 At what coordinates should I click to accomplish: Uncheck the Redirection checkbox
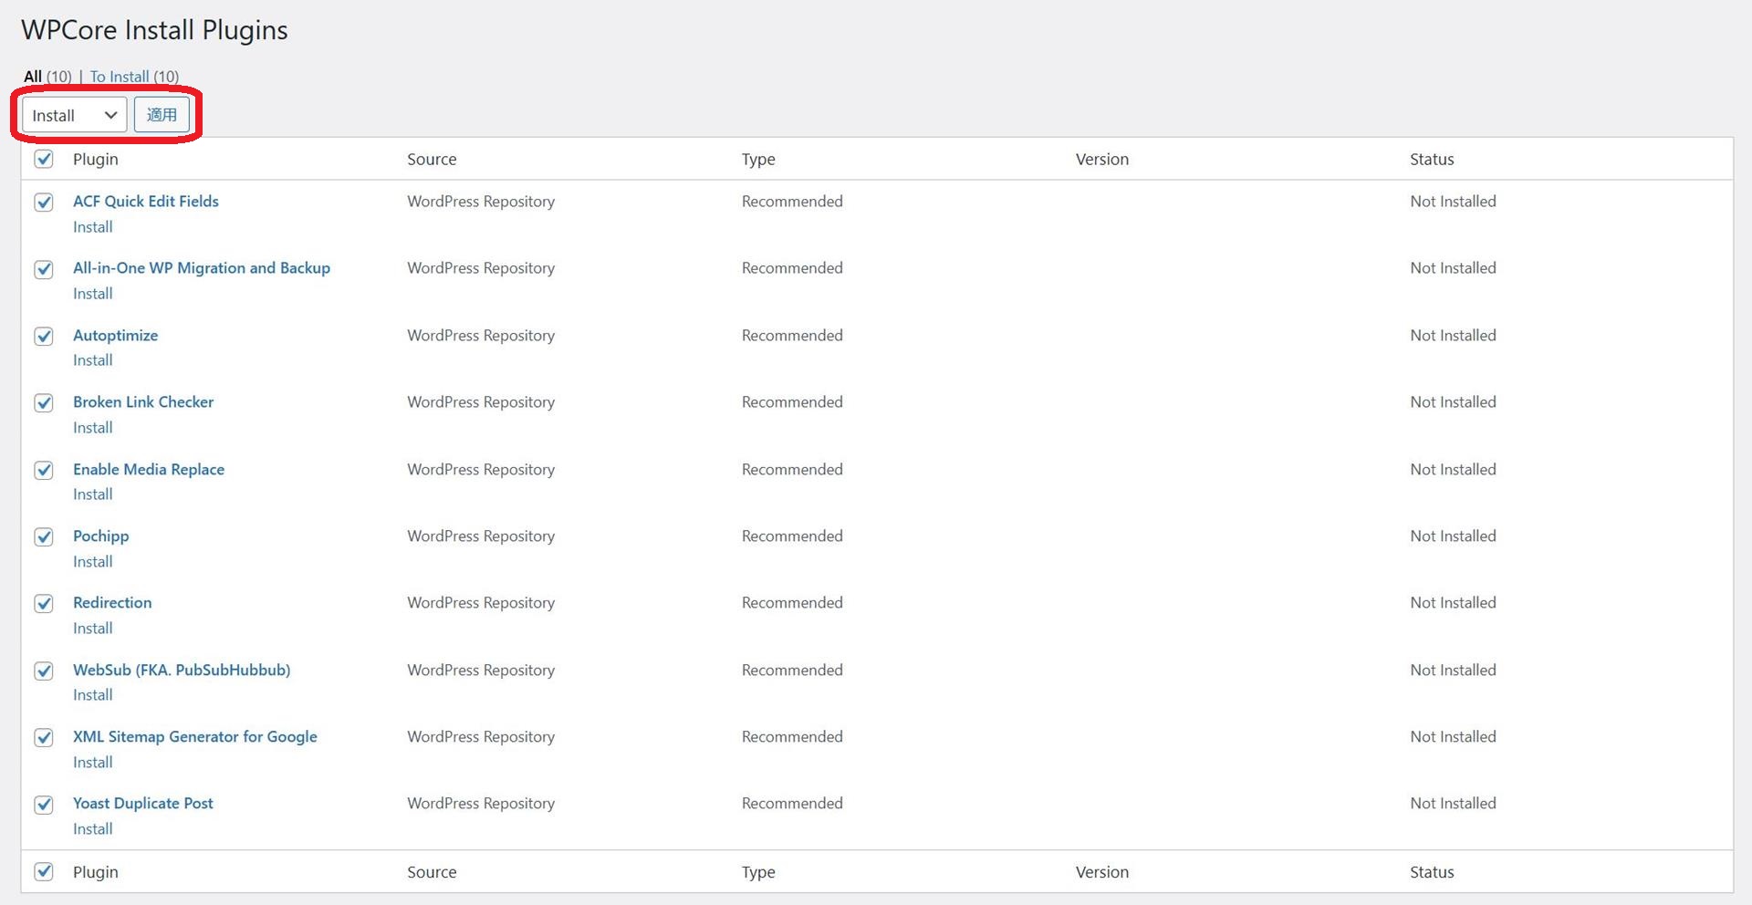(44, 604)
